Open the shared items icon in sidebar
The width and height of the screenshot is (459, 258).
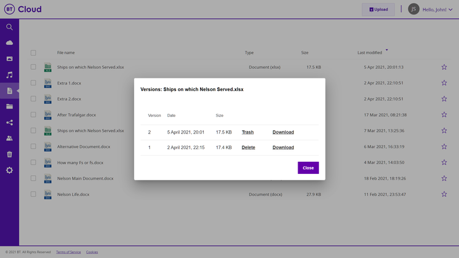click(x=9, y=123)
